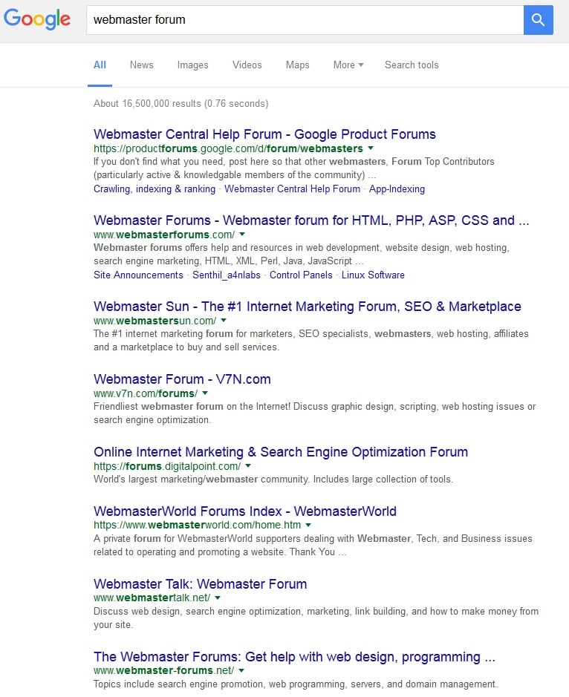The width and height of the screenshot is (569, 697).
Task: Open the More dropdown menu
Action: tap(348, 65)
